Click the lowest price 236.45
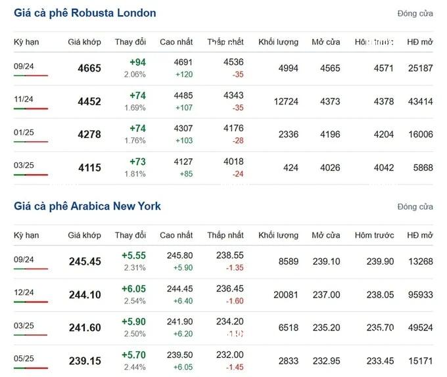Viewport: 447px width, 377px height. (x=230, y=289)
